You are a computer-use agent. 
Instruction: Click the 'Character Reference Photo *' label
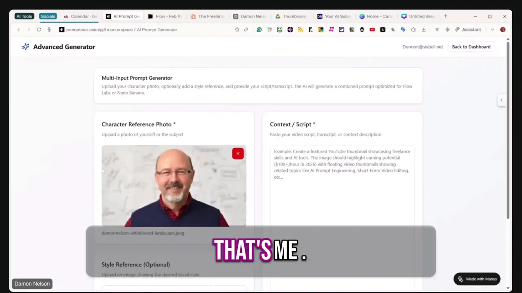click(x=139, y=125)
